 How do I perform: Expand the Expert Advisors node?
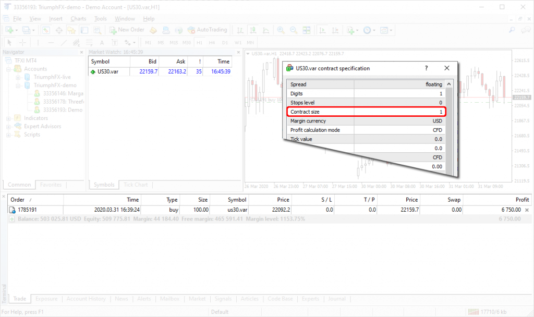(8, 127)
